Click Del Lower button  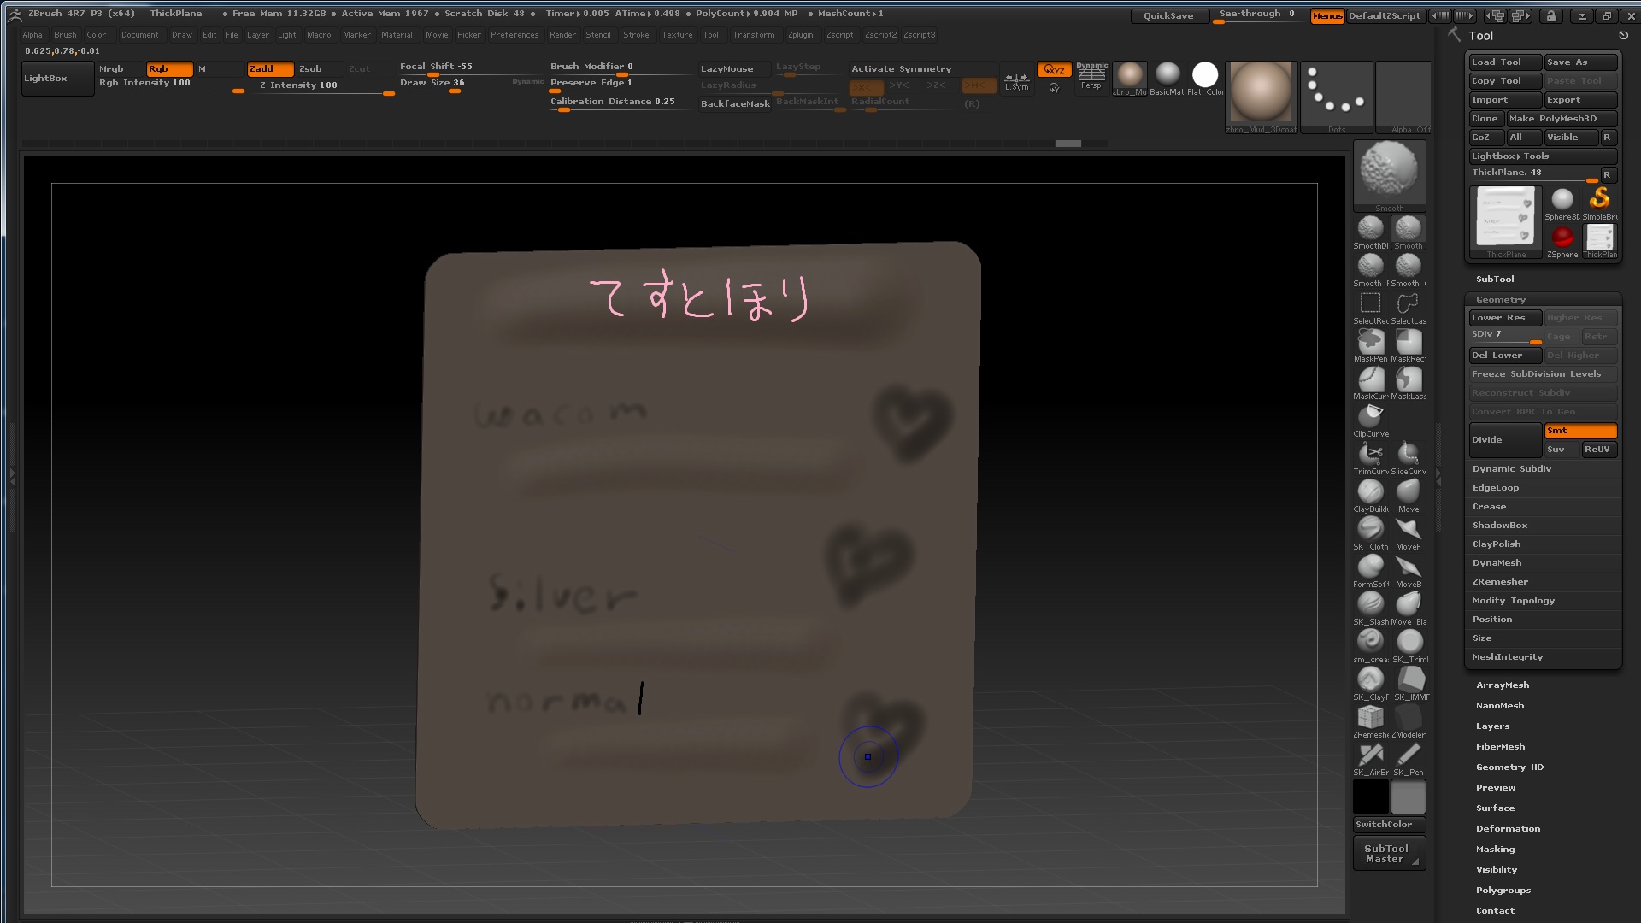pos(1505,356)
